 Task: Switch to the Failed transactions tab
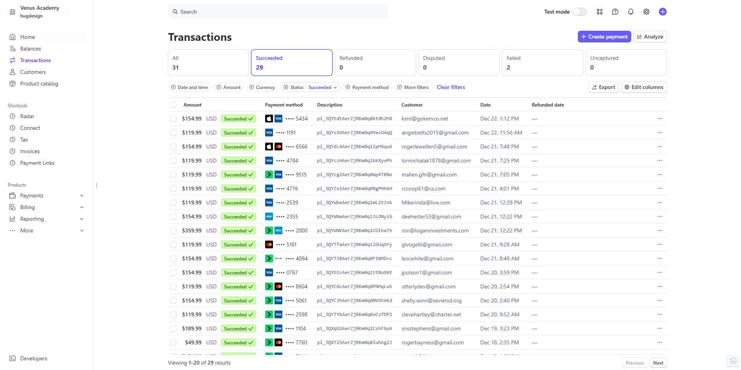pos(542,63)
